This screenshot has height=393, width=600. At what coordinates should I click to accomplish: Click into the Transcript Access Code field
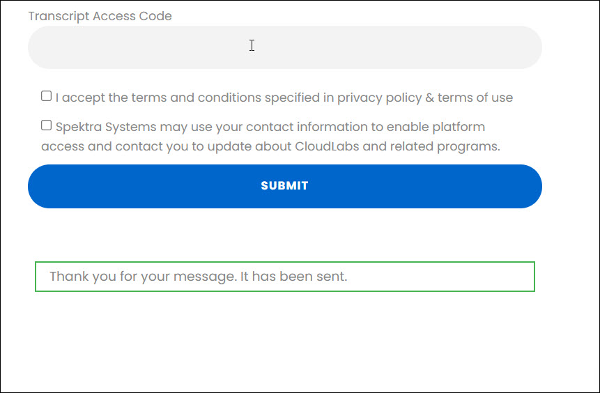point(285,47)
